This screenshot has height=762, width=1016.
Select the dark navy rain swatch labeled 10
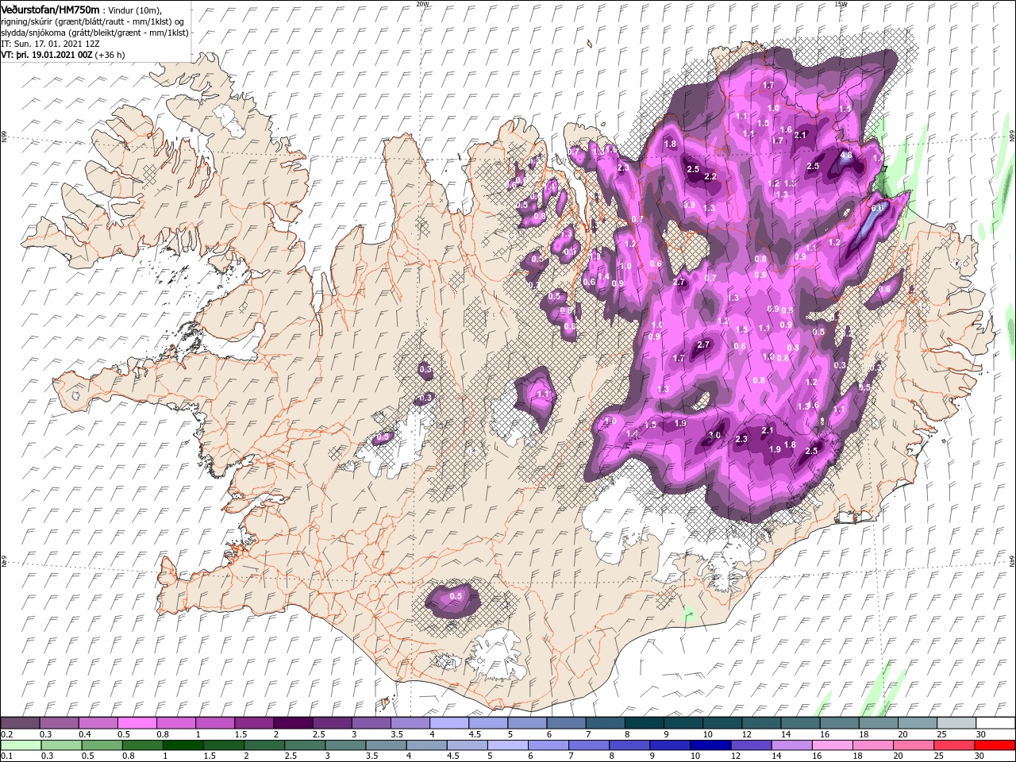point(711,745)
